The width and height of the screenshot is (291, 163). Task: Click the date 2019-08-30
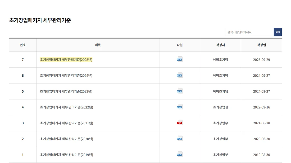261,155
